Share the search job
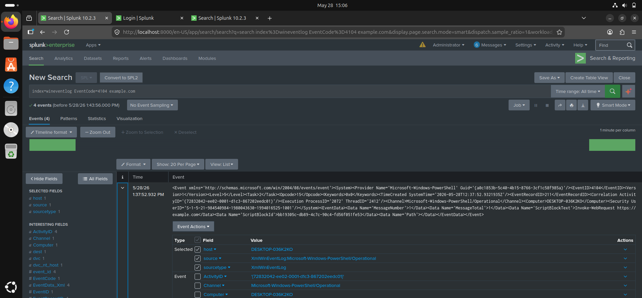The width and height of the screenshot is (642, 298). point(560,105)
